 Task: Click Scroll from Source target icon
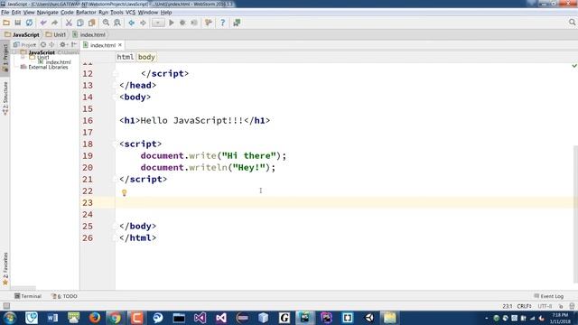coord(43,44)
